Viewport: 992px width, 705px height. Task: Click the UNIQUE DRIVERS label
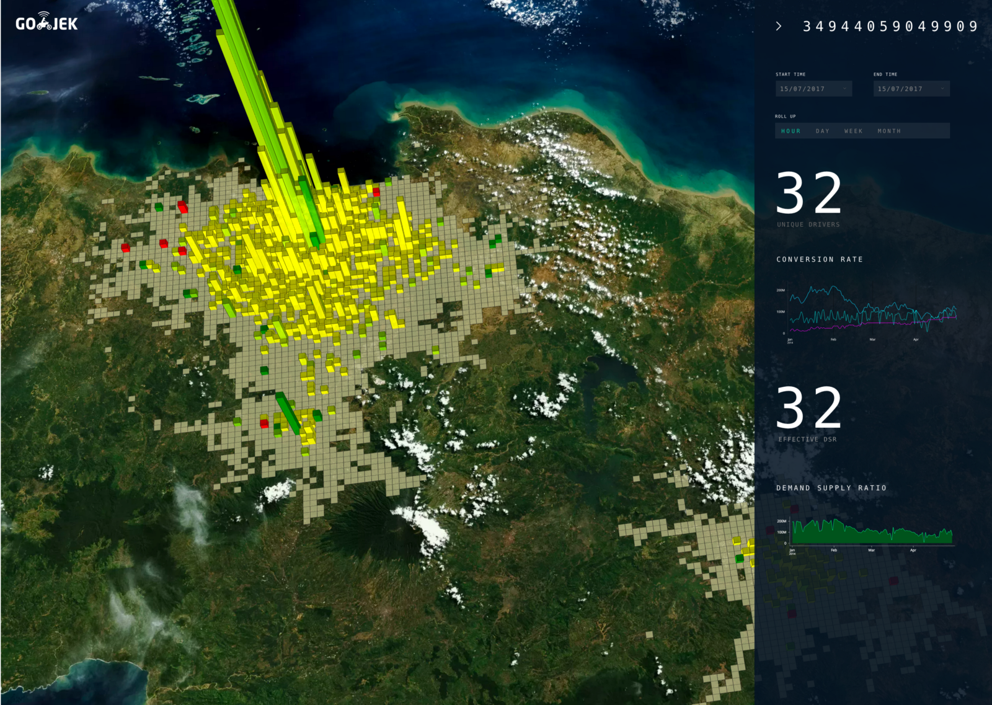[x=808, y=224]
